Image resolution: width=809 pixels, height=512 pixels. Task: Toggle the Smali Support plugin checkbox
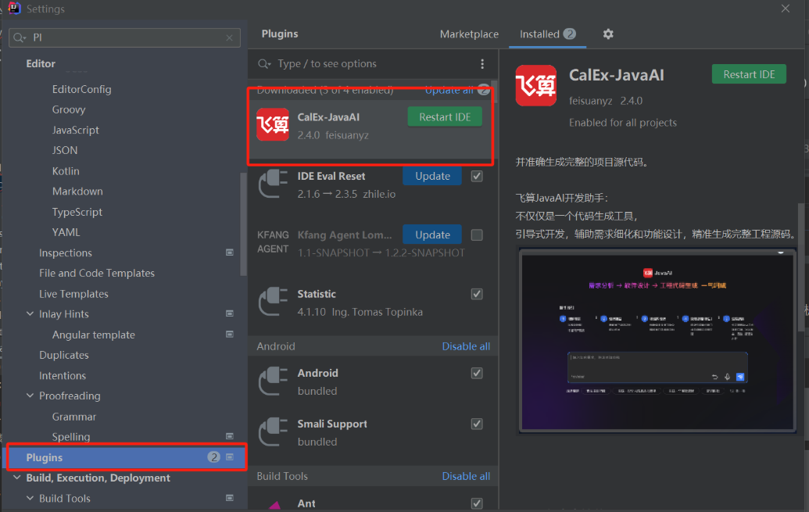pyautogui.click(x=477, y=424)
